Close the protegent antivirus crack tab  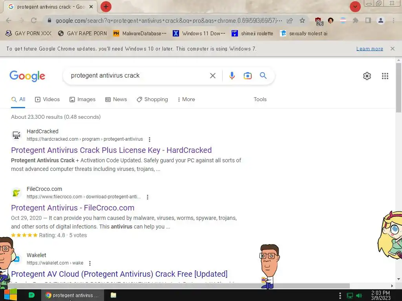click(x=91, y=7)
